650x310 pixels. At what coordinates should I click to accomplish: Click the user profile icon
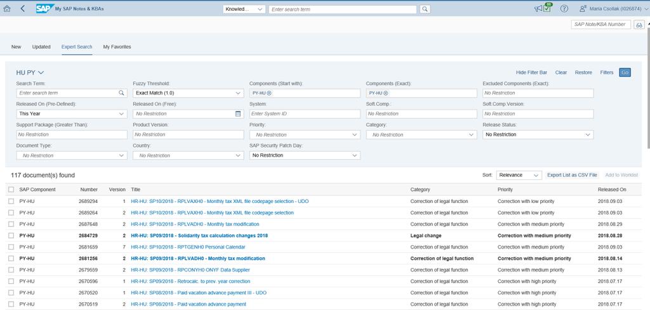point(583,9)
